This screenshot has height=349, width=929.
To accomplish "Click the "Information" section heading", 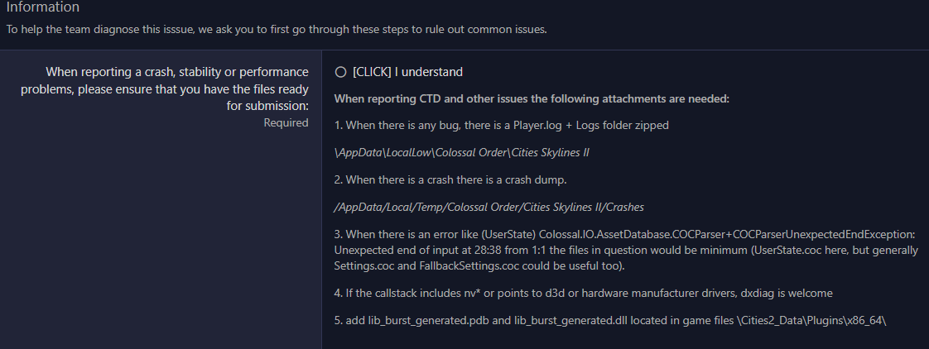I will [43, 7].
